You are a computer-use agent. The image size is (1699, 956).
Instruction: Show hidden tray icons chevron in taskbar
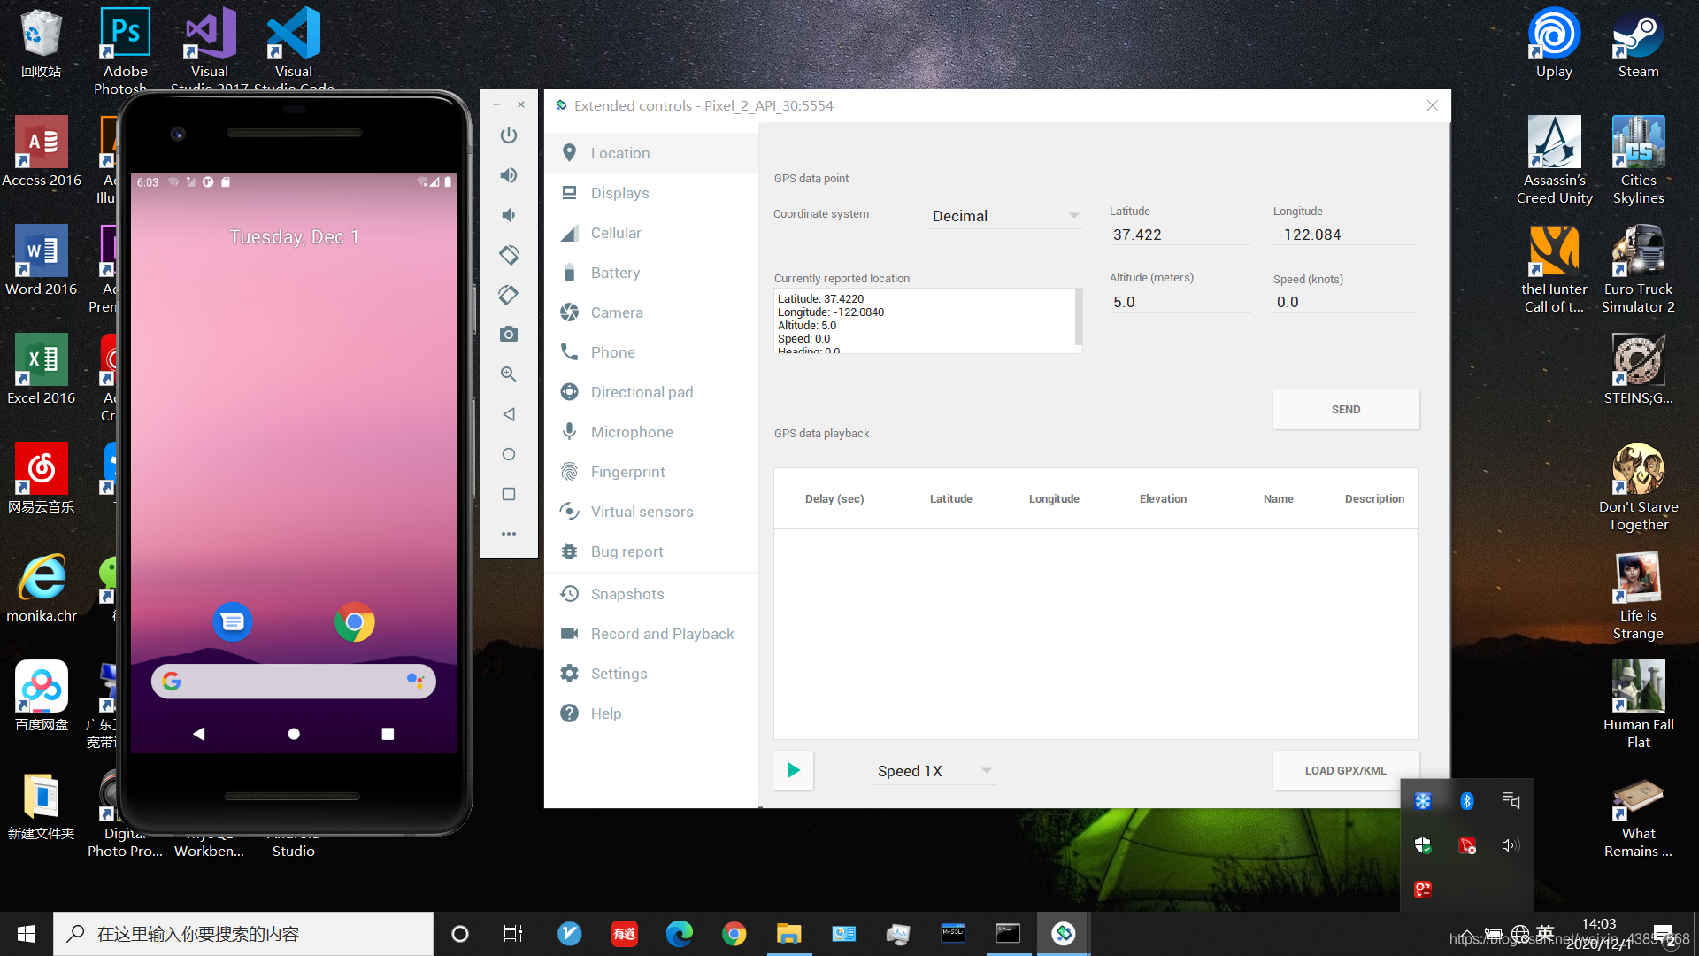coord(1466,935)
